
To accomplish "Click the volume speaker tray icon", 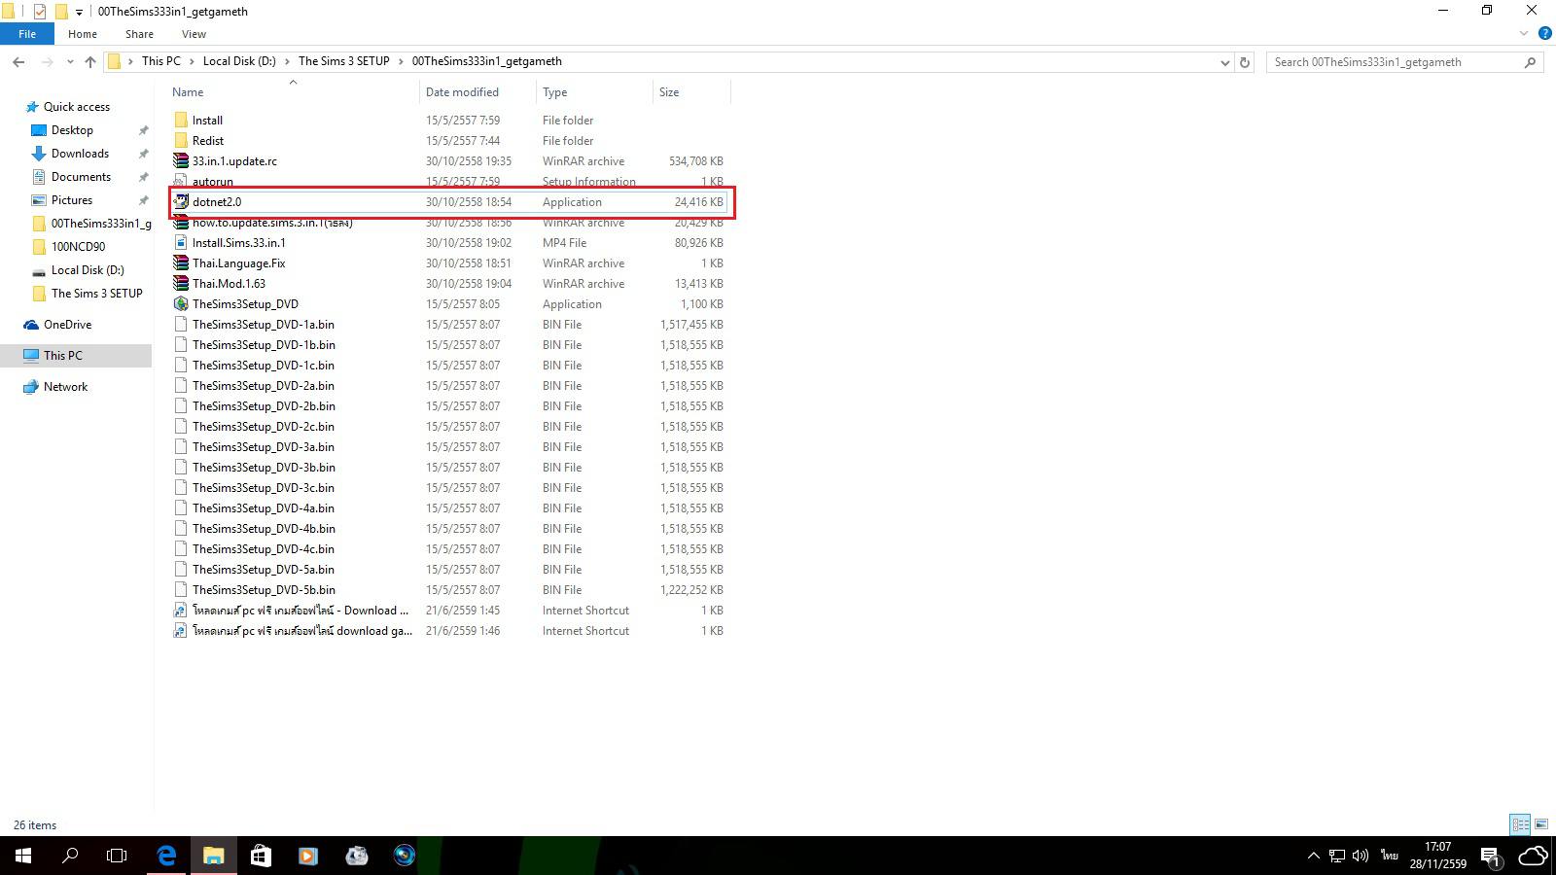I will [1361, 856].
